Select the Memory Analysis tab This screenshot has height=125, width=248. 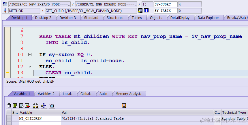[128, 94]
